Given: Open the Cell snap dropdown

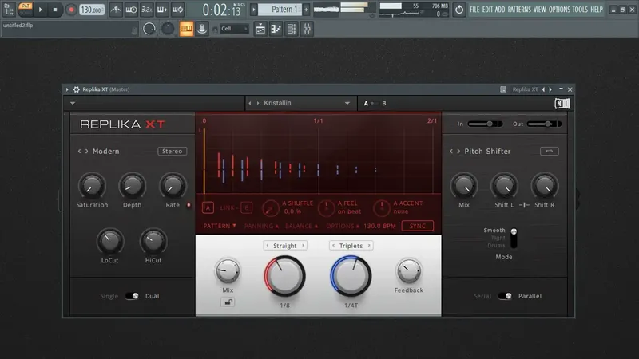Looking at the screenshot, I should pos(234,29).
